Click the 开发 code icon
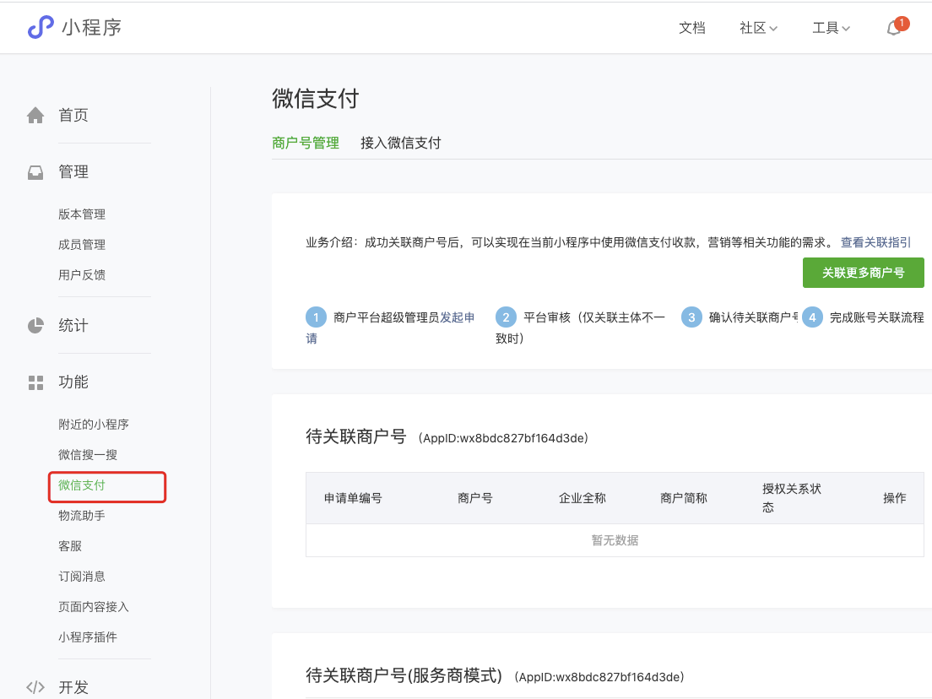This screenshot has height=699, width=932. click(35, 686)
